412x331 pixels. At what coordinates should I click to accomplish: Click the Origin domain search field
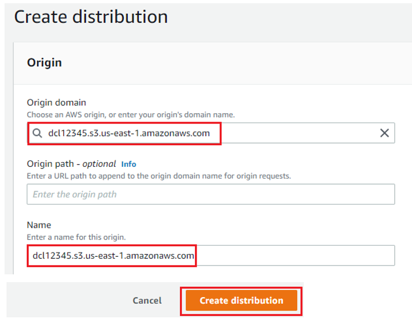point(211,133)
